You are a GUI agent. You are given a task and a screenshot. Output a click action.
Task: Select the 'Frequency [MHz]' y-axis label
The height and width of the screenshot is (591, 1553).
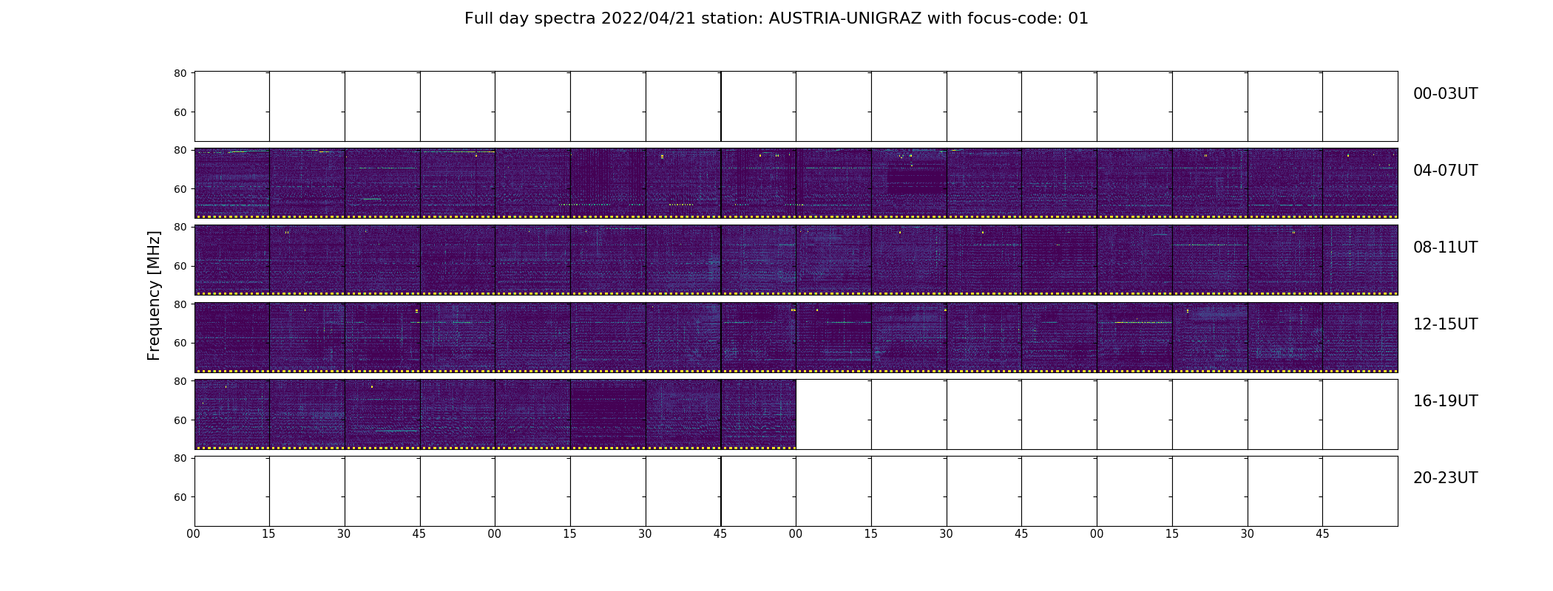click(x=154, y=295)
